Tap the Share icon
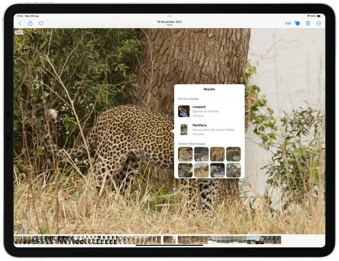The width and height of the screenshot is (339, 261). 30,24
